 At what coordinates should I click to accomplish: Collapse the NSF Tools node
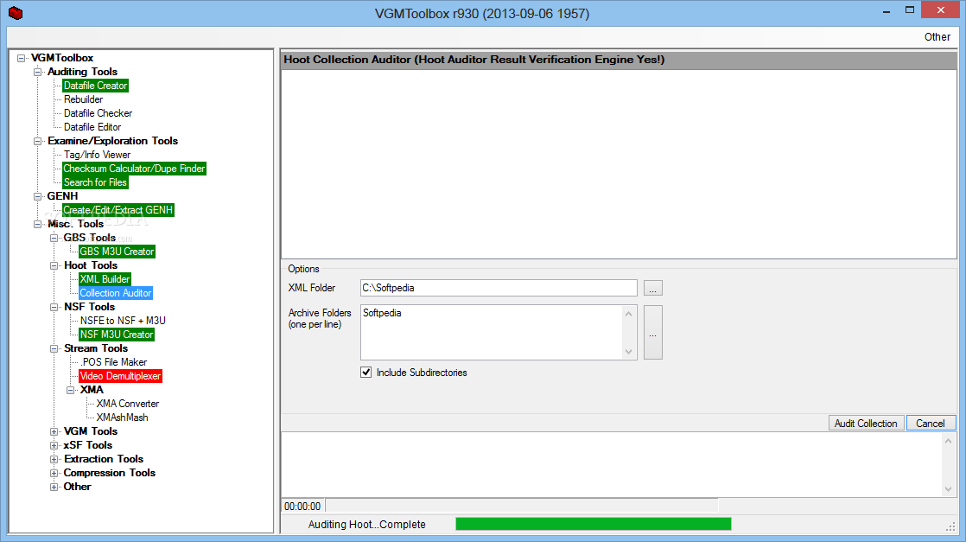coord(54,307)
